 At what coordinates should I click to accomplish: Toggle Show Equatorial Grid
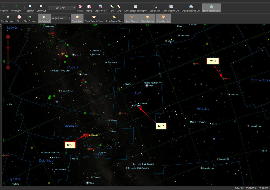point(191,8)
